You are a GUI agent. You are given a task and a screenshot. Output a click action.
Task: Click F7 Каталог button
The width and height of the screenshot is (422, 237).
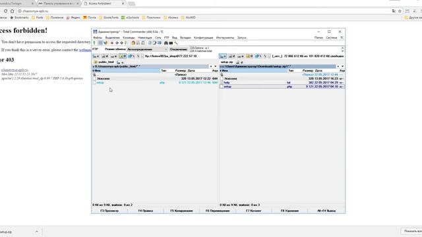click(x=253, y=211)
